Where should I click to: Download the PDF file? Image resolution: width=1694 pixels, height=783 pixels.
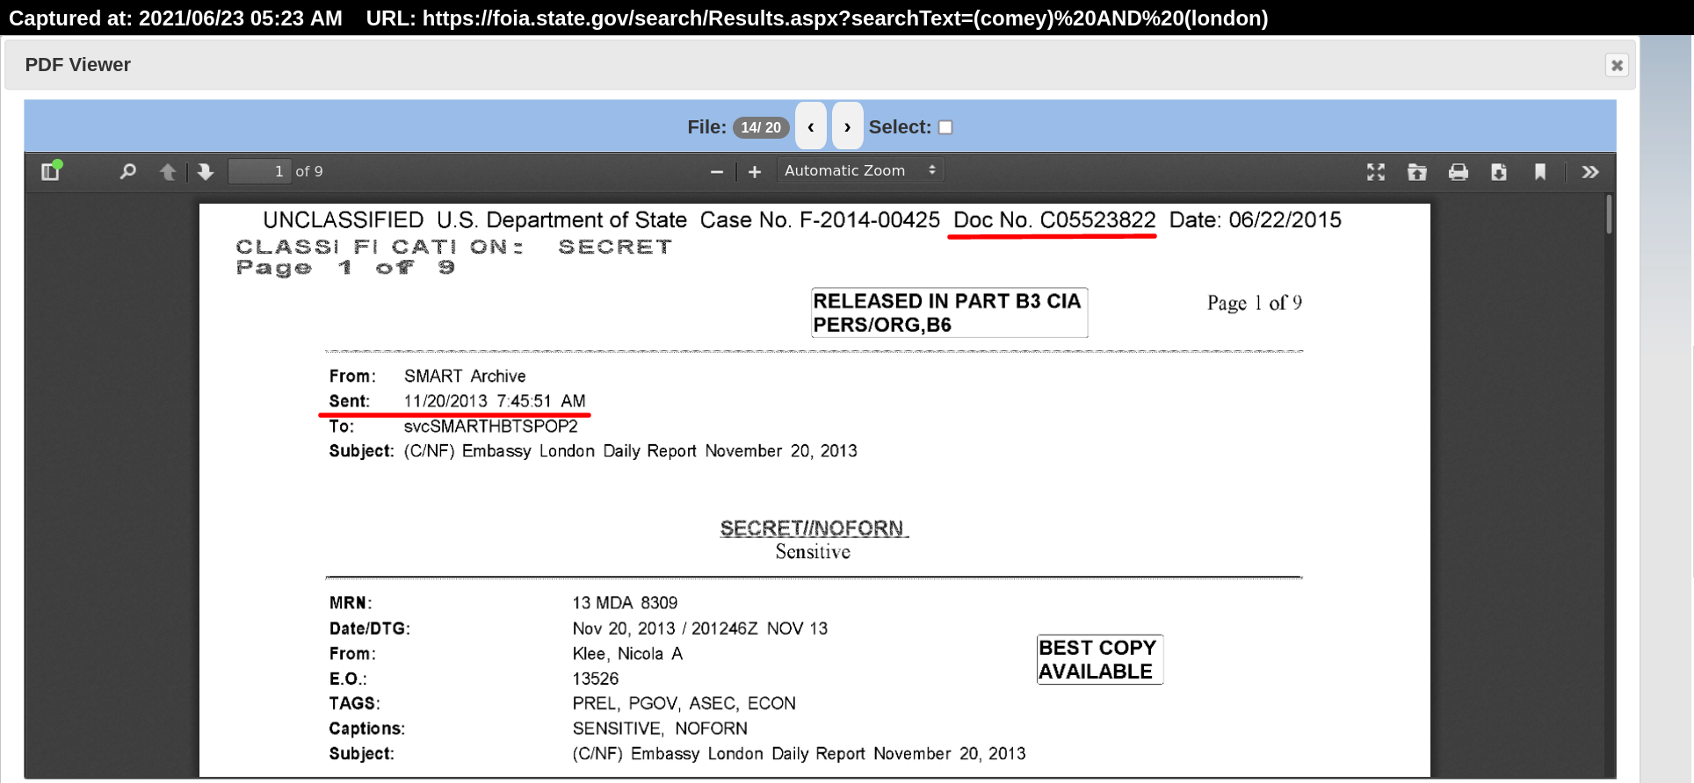pos(1499,172)
